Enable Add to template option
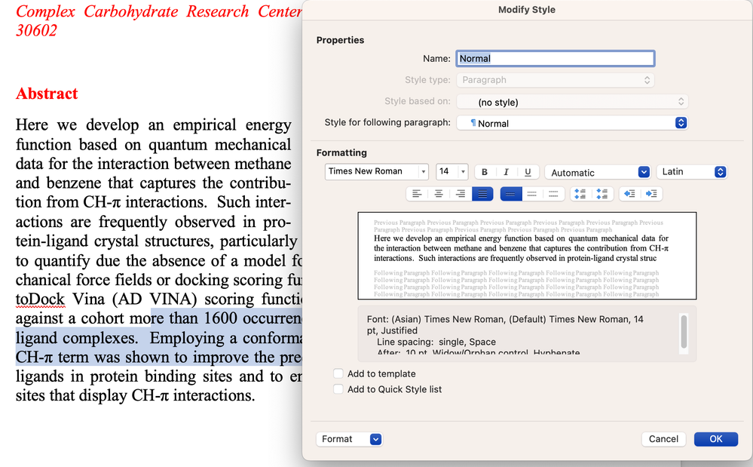This screenshot has height=467, width=753. 338,373
